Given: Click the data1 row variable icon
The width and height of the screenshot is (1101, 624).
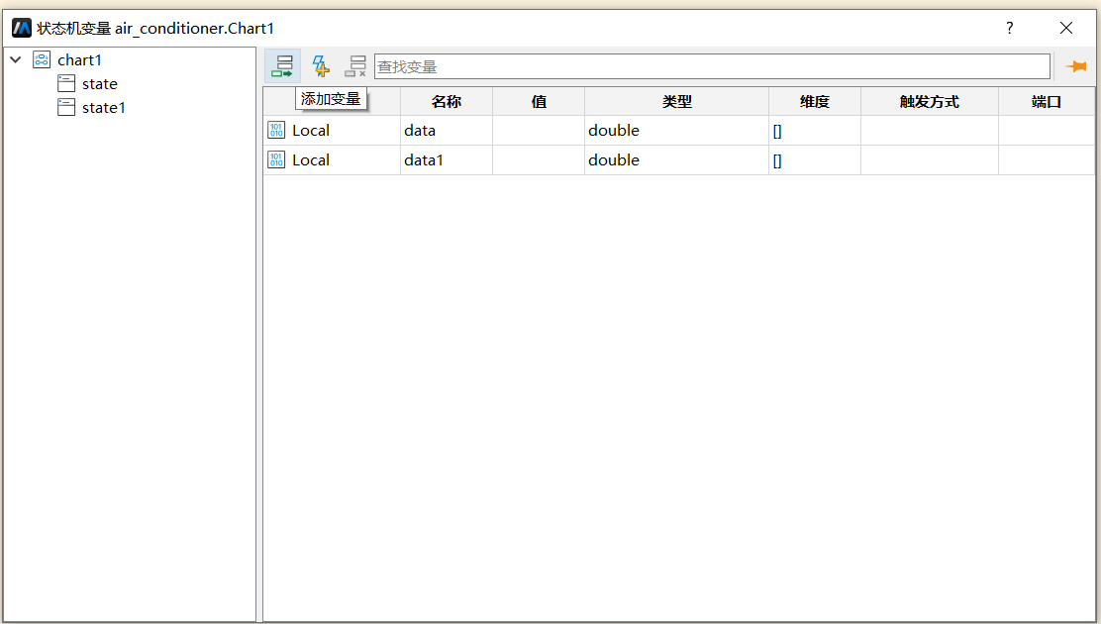Looking at the screenshot, I should point(276,159).
